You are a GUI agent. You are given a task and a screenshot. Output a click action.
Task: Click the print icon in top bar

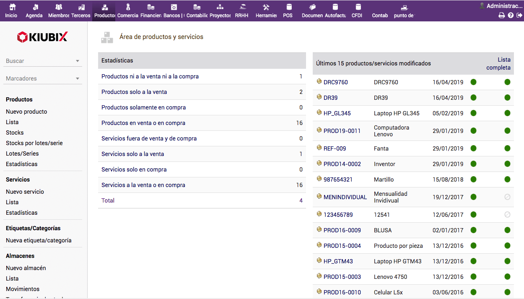501,16
